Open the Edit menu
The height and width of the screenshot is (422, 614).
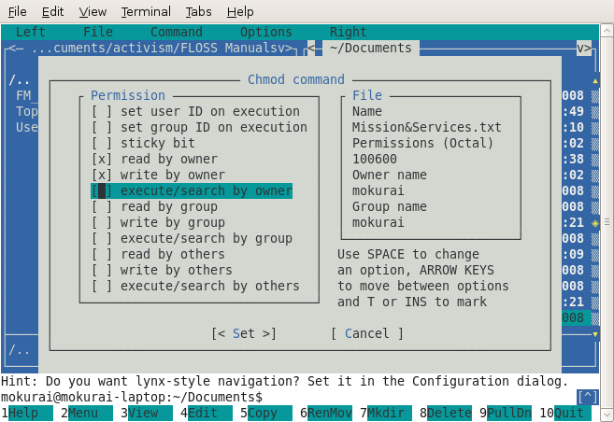click(52, 12)
